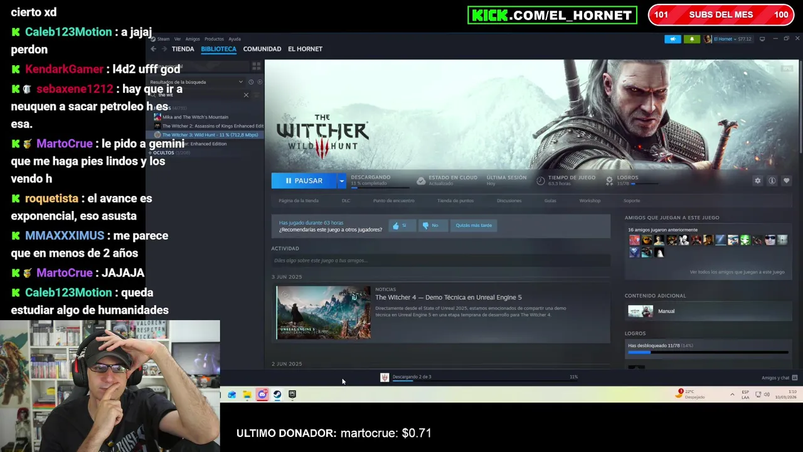Click the Descargando progress bar
This screenshot has height=452, width=803.
coord(380,188)
